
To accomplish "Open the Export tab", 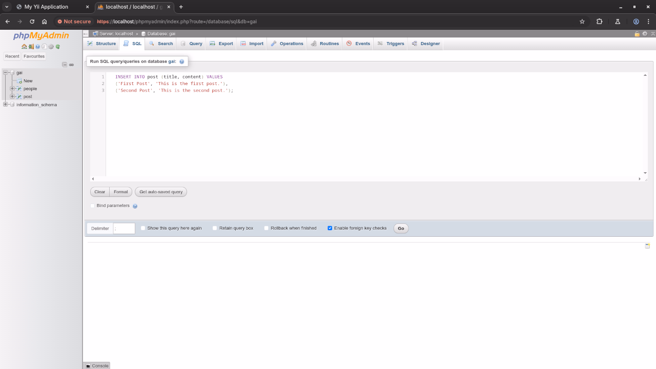I will click(x=221, y=44).
